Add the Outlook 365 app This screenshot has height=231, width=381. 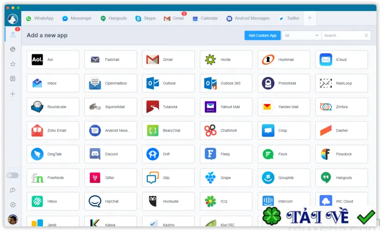(226, 83)
